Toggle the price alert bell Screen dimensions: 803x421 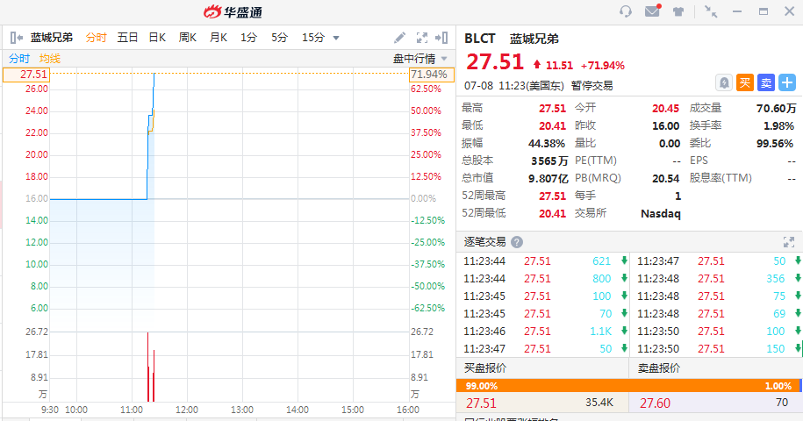pyautogui.click(x=724, y=82)
